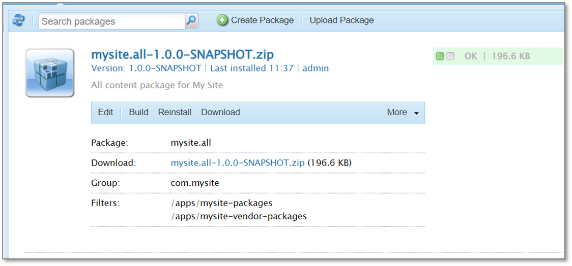Click the magnifier search icon

pyautogui.click(x=191, y=21)
